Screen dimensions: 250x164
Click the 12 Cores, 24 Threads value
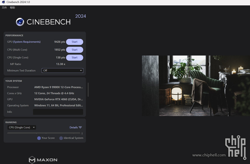point(54,93)
